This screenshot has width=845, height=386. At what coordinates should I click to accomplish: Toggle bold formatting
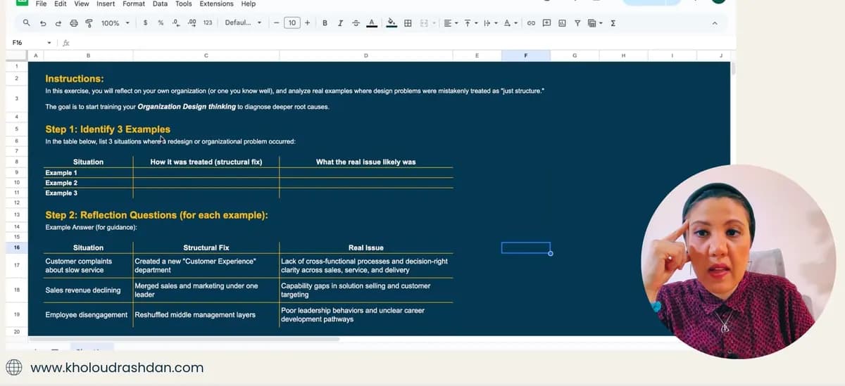click(x=325, y=23)
